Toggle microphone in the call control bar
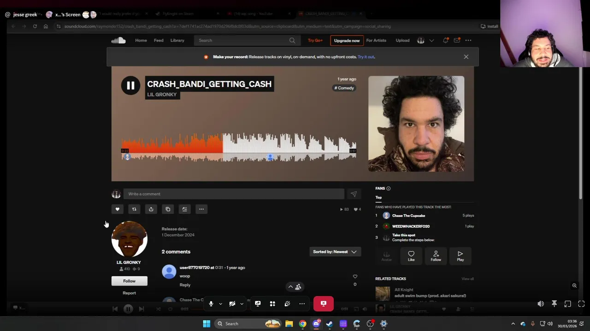The image size is (590, 331). tap(211, 303)
